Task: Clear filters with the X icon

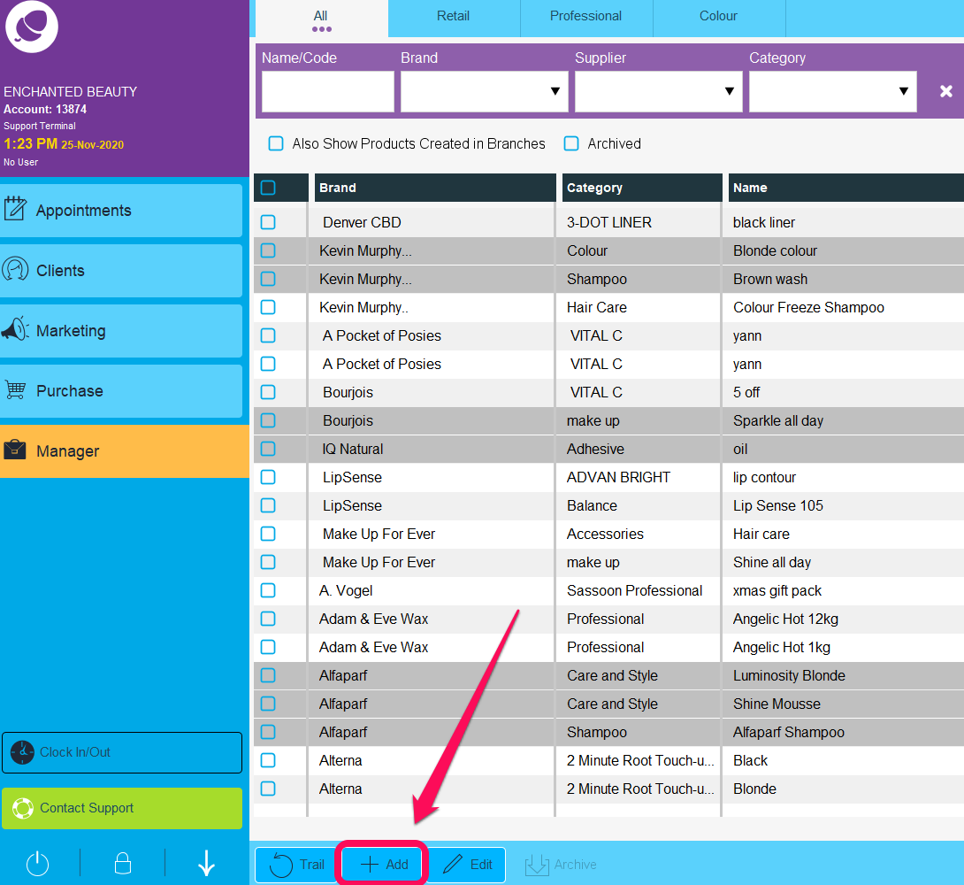Action: pyautogui.click(x=945, y=91)
